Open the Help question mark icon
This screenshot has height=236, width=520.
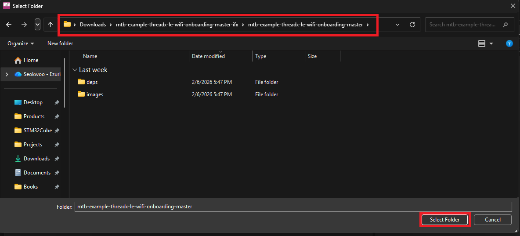509,44
